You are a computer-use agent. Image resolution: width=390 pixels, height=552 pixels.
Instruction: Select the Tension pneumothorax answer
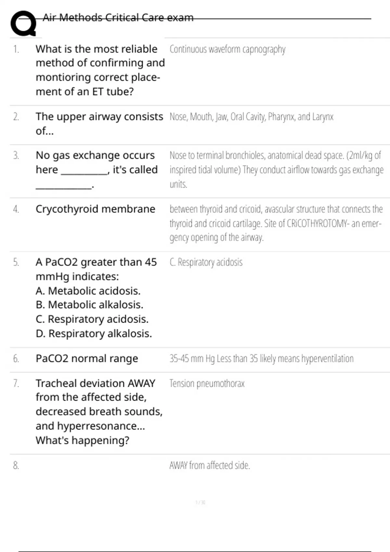pos(207,384)
